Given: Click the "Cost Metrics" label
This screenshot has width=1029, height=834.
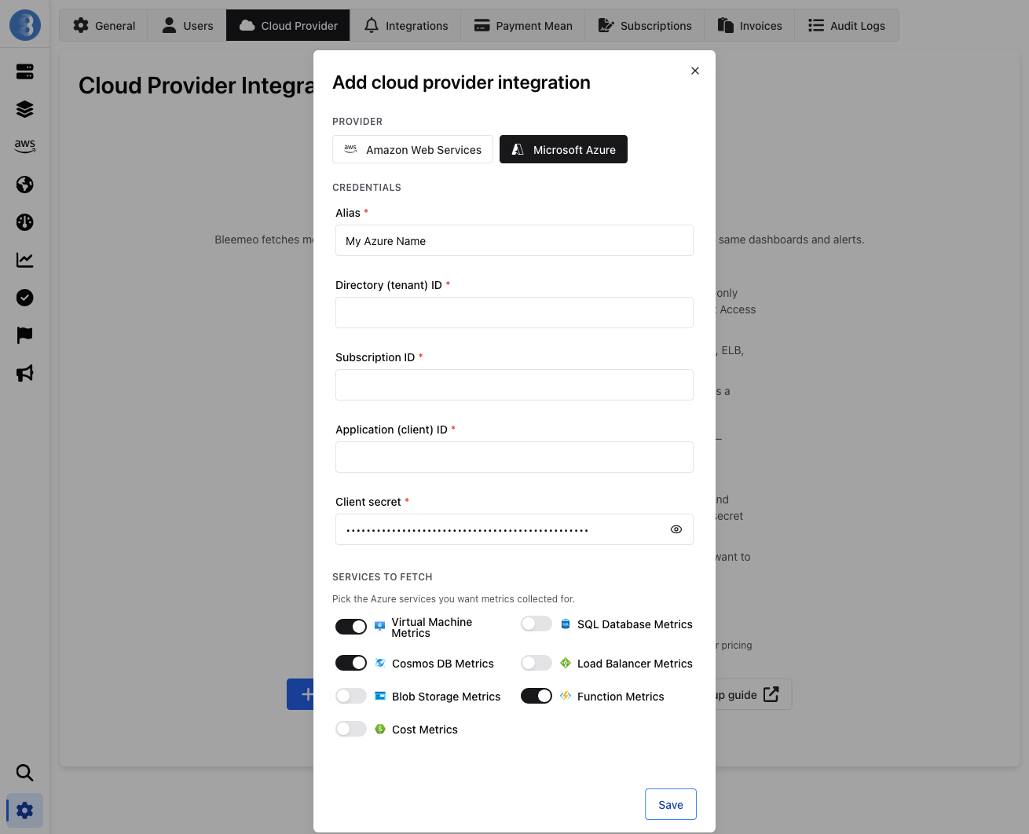Looking at the screenshot, I should 425,730.
